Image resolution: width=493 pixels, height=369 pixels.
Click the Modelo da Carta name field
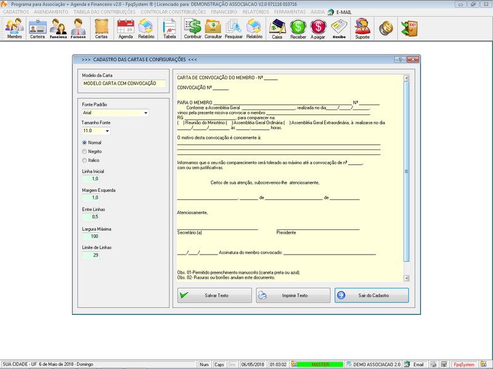tap(124, 84)
